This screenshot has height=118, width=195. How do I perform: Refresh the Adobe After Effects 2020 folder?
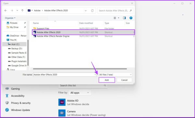[92, 11]
